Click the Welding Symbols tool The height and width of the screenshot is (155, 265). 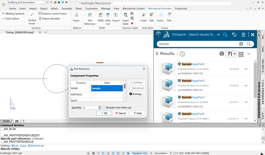13,14
